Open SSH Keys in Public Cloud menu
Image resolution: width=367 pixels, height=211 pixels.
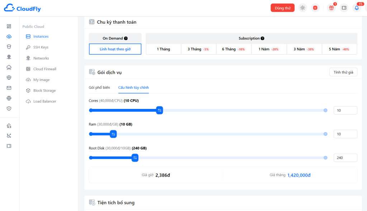pyautogui.click(x=40, y=47)
